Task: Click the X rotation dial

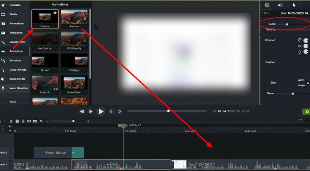Action: pyautogui.click(x=306, y=52)
